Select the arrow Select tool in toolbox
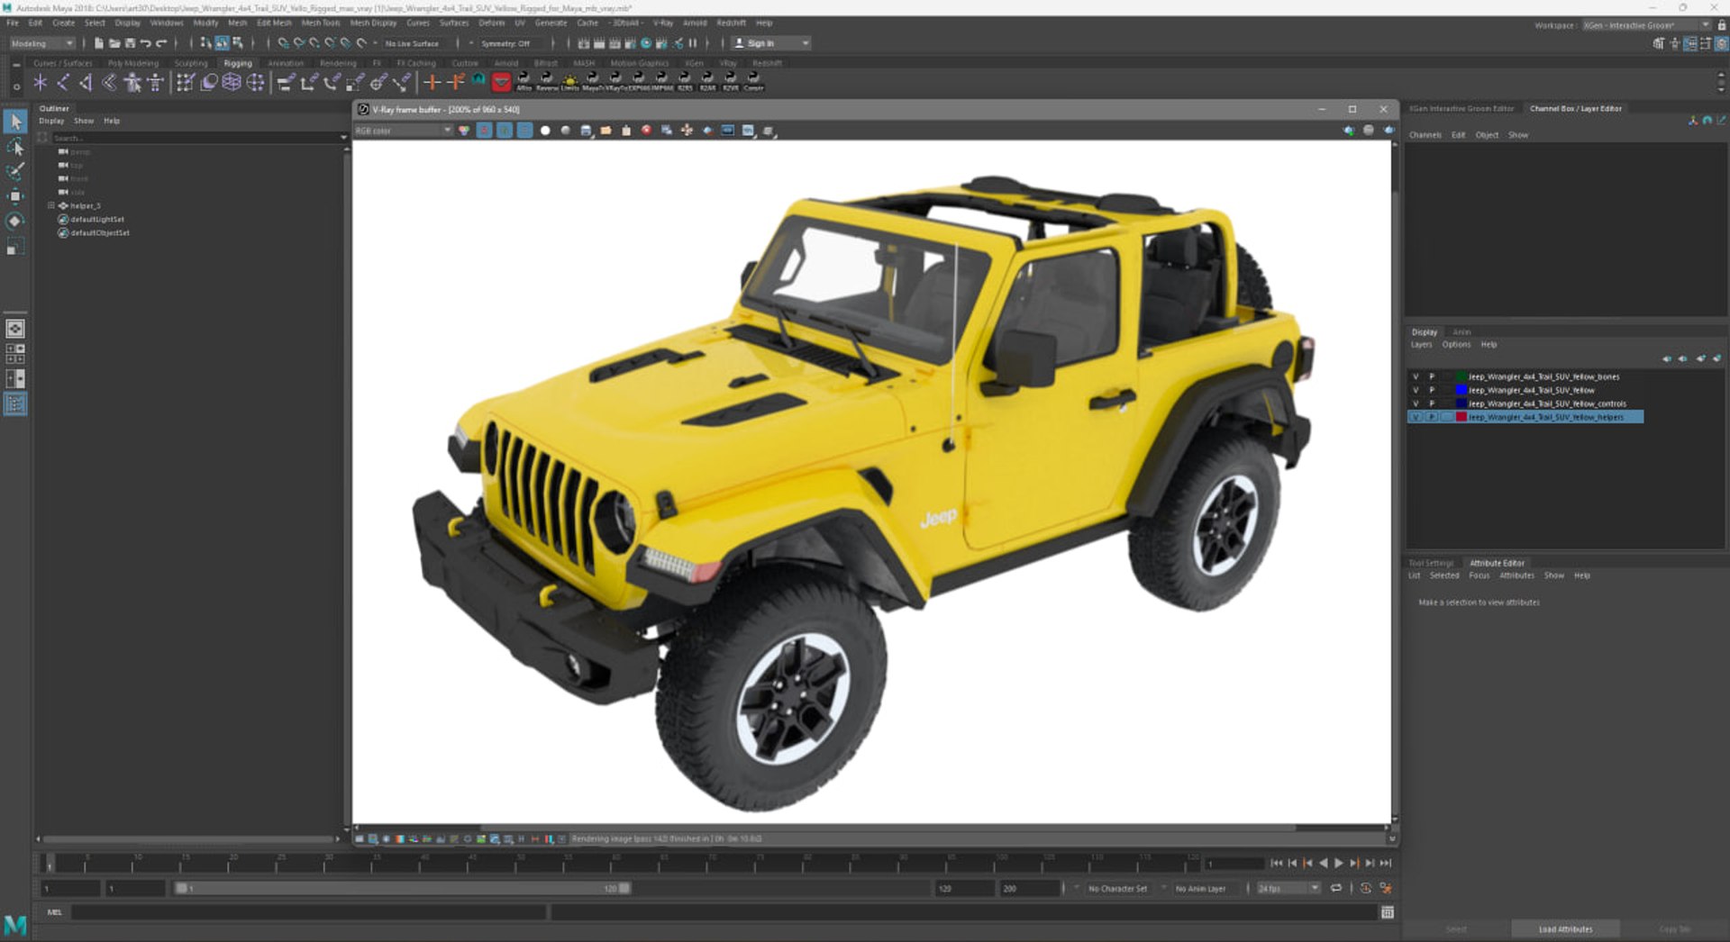1730x942 pixels. (15, 122)
